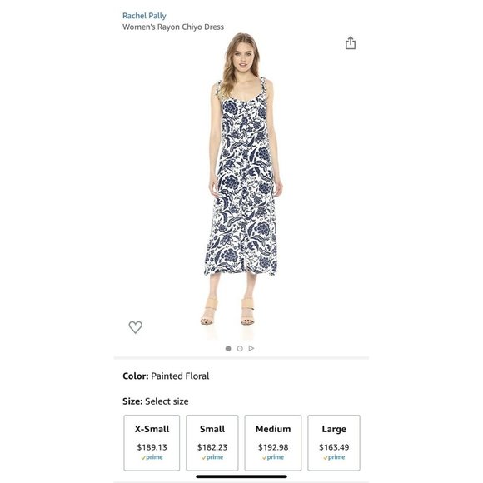Click the prime badge under Large
The height and width of the screenshot is (483, 483).
(334, 457)
